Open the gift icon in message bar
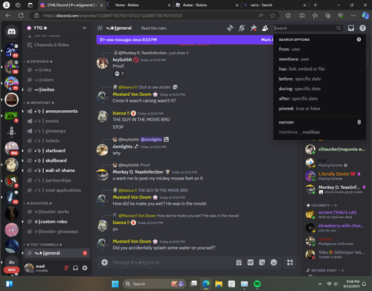 click(x=239, y=262)
